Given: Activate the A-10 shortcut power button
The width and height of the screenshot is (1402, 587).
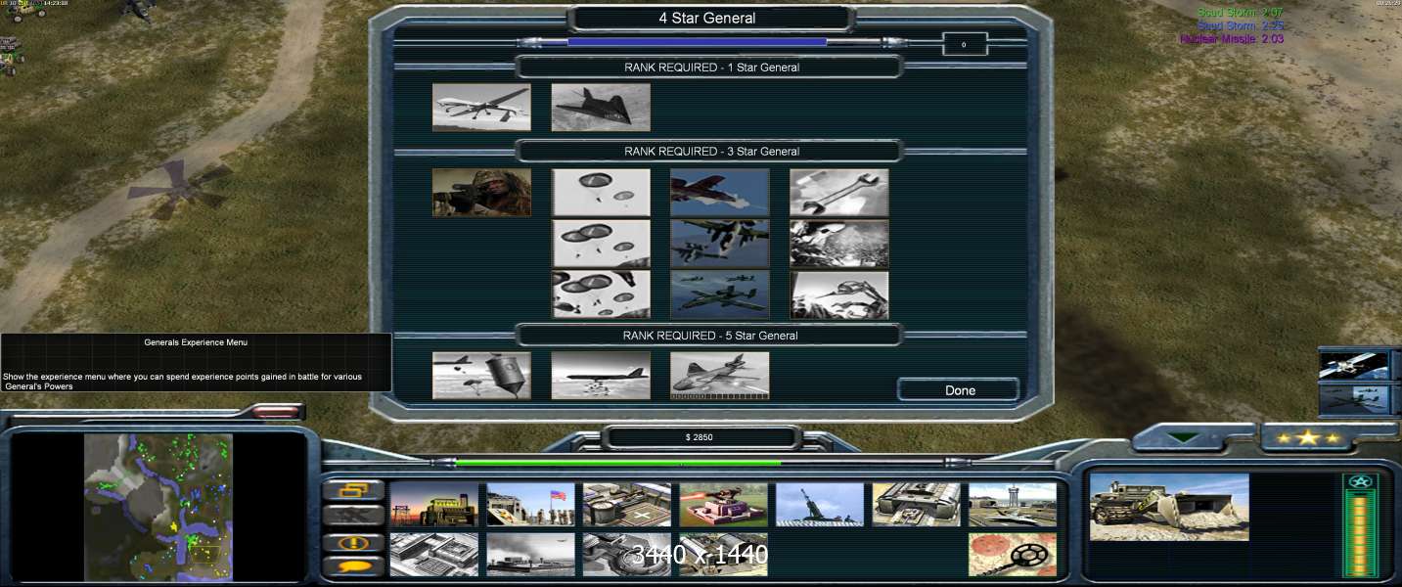Looking at the screenshot, I should click(1354, 399).
